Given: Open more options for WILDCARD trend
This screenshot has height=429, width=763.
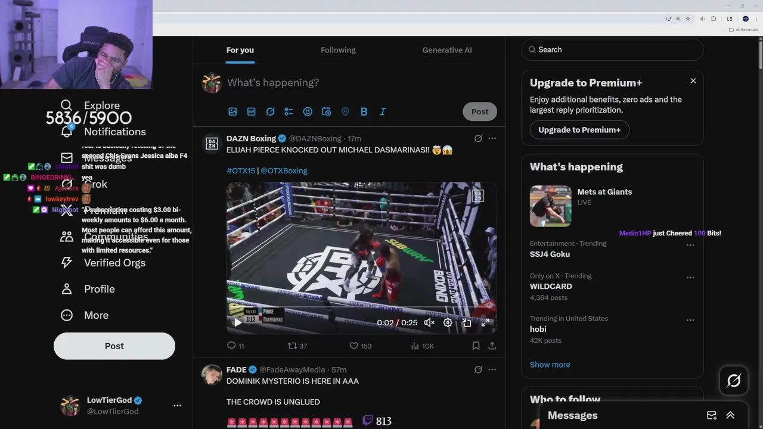Looking at the screenshot, I should [x=690, y=277].
